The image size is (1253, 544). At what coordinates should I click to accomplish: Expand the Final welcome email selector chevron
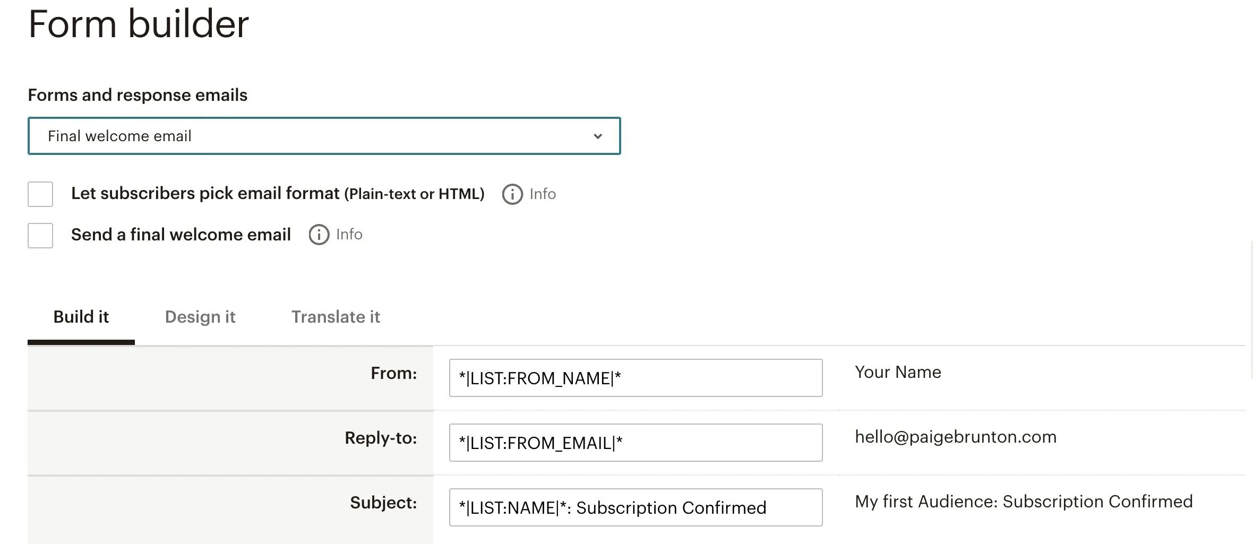click(598, 136)
